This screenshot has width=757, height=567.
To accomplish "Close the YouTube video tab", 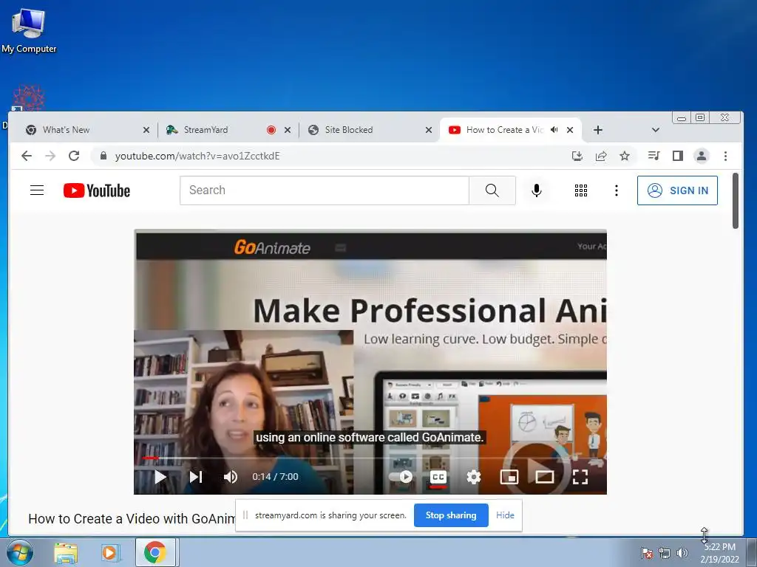I will coord(570,130).
